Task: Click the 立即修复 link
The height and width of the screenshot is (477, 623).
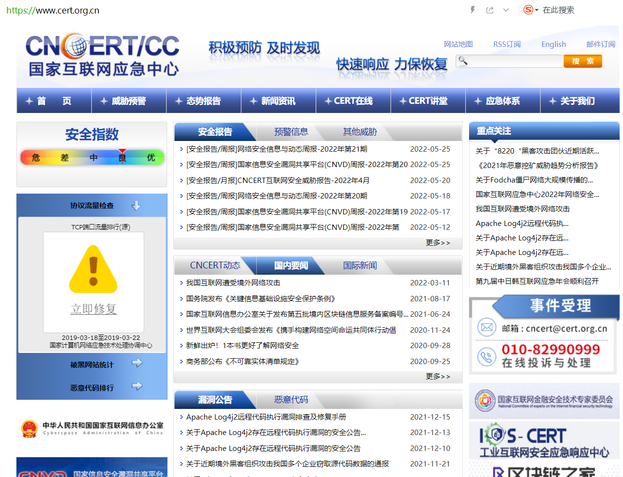Action: pos(94,309)
